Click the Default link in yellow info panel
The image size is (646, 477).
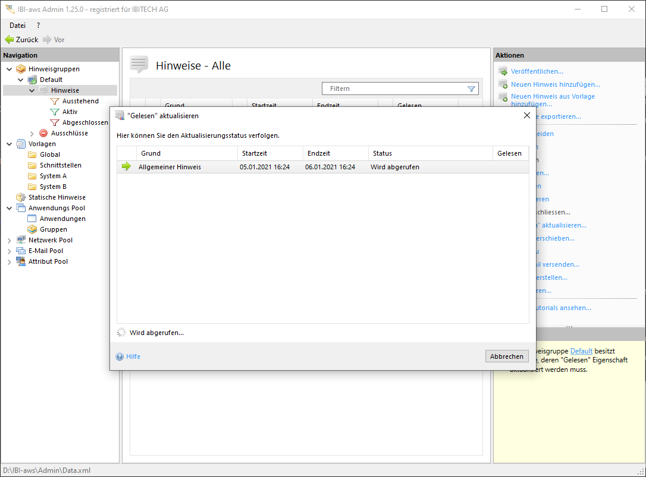click(x=581, y=351)
